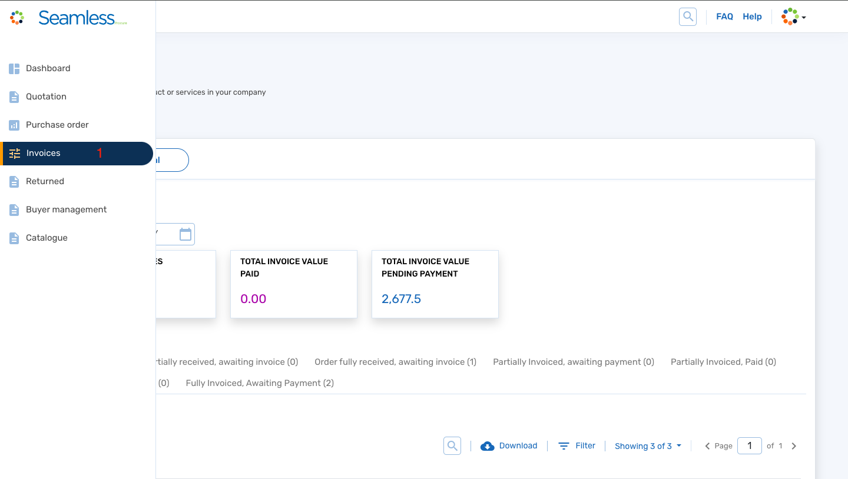
Task: Open the Returned section icon
Action: click(14, 181)
